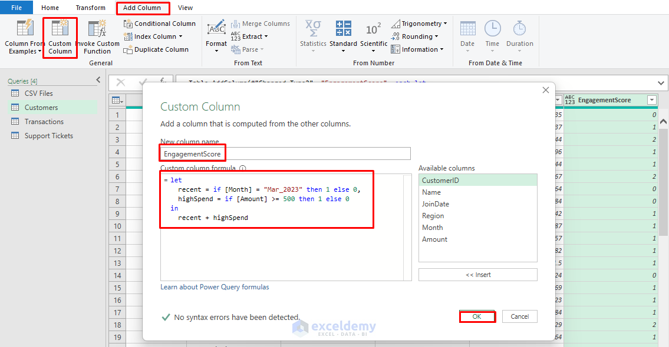Select the Customers query
Viewport: 669px width, 347px height.
[51, 107]
